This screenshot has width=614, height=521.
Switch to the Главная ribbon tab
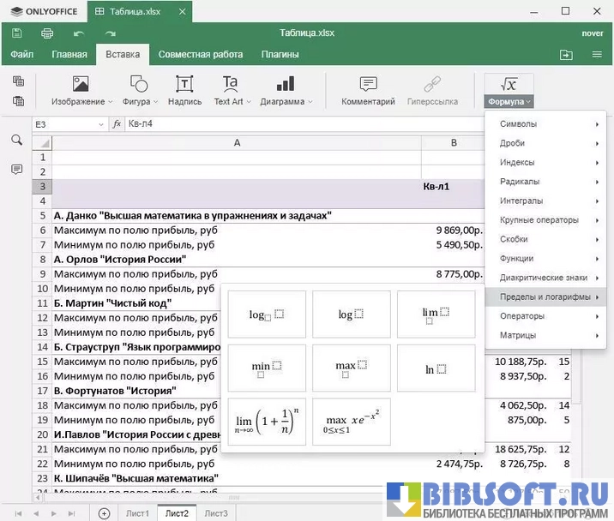coord(69,55)
